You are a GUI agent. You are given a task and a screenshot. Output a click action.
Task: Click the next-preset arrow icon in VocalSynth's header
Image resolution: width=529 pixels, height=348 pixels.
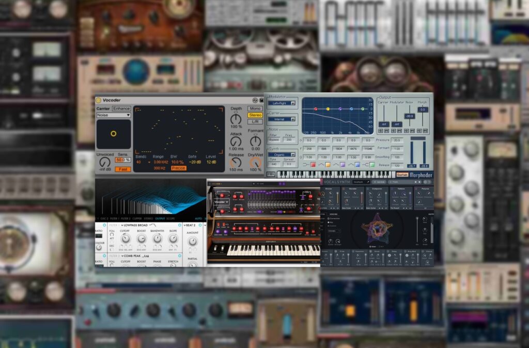[419, 182]
